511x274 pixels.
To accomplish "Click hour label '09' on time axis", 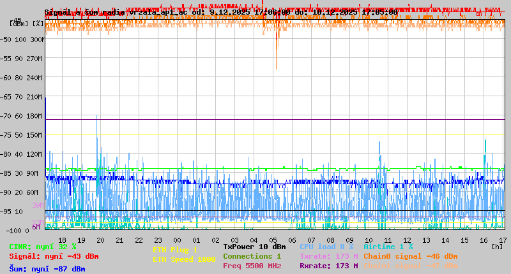I will [349, 240].
